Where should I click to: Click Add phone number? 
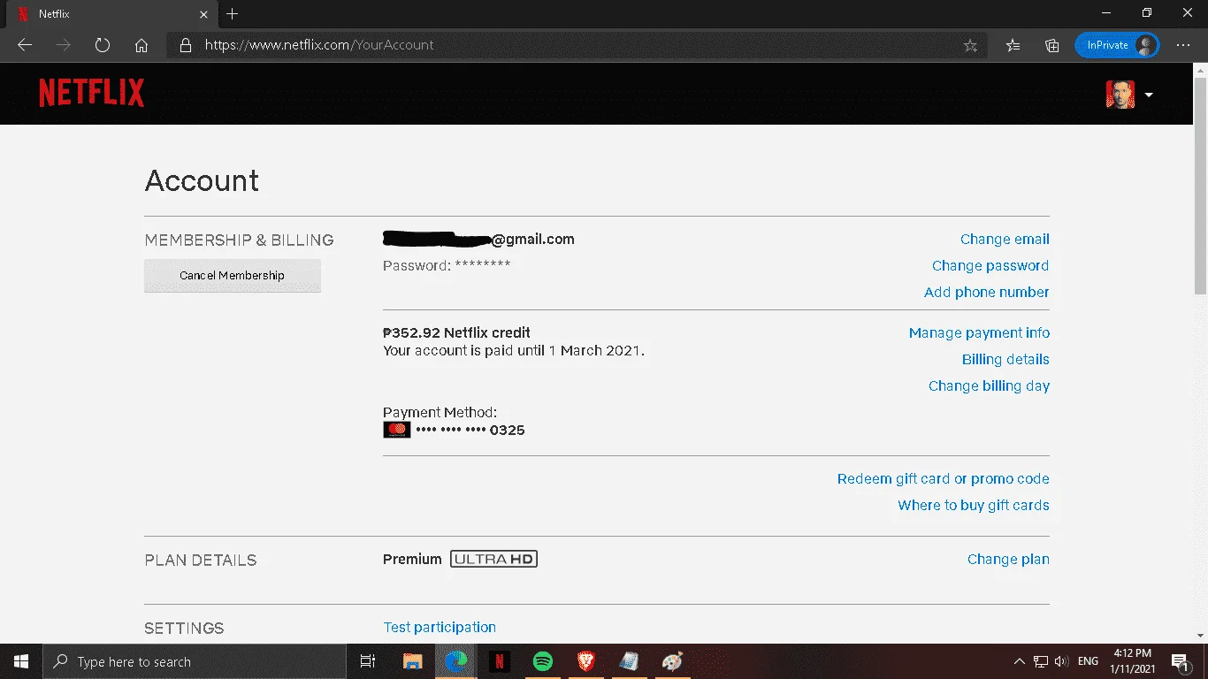[x=986, y=292]
